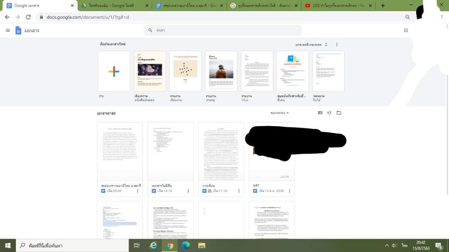This screenshot has width=449, height=252.
Task: Open more options for ART document
Action: (x=289, y=191)
